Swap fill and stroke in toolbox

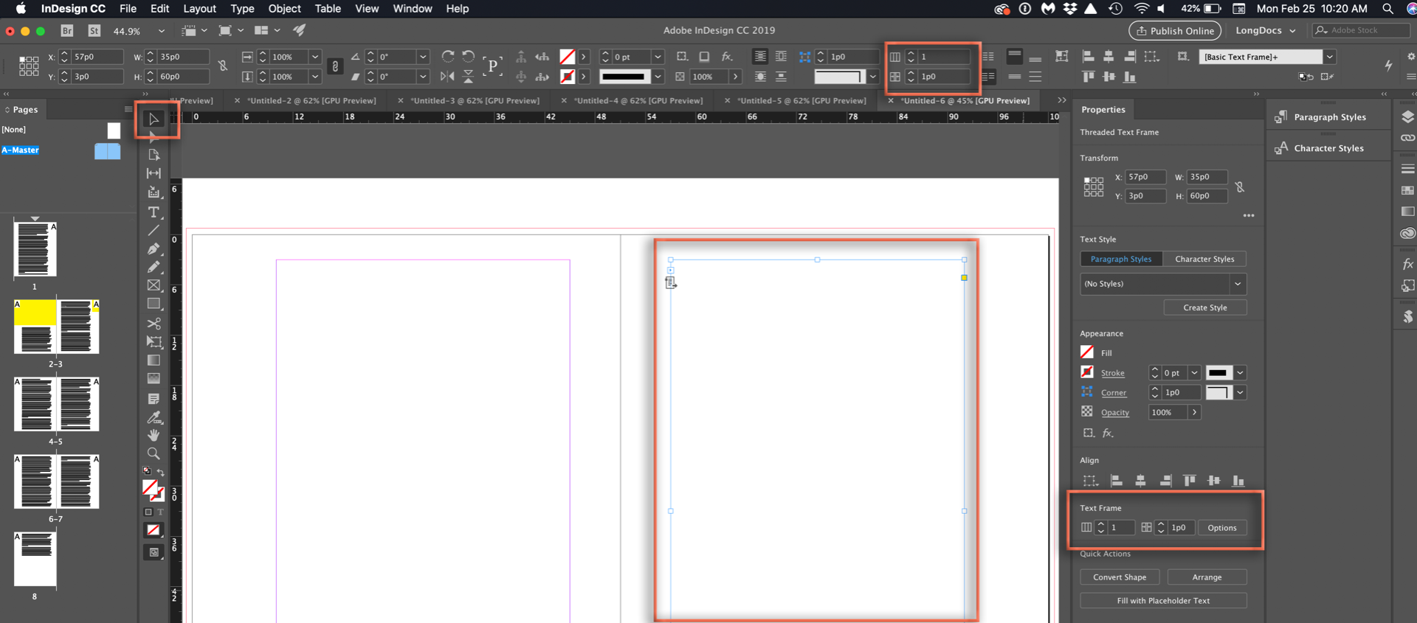pos(160,472)
